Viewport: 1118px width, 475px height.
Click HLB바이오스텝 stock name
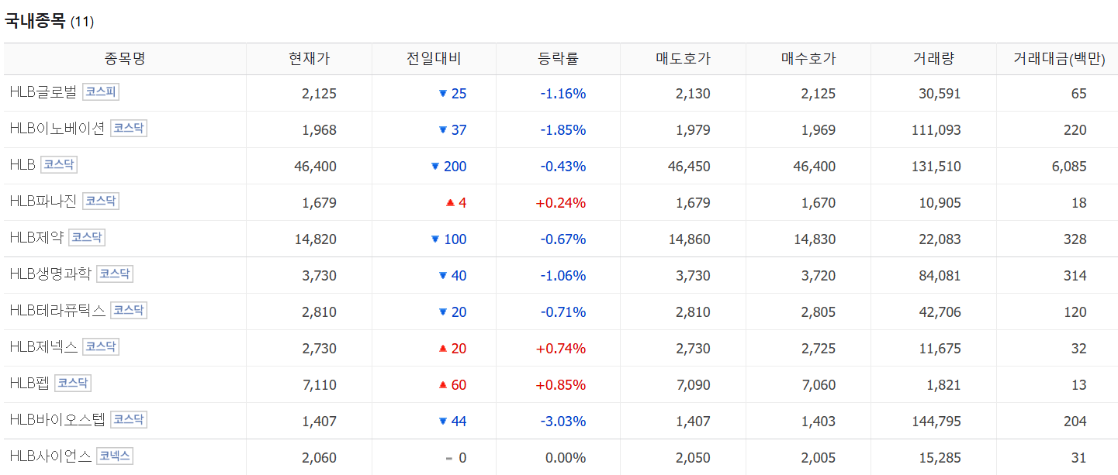pos(57,420)
